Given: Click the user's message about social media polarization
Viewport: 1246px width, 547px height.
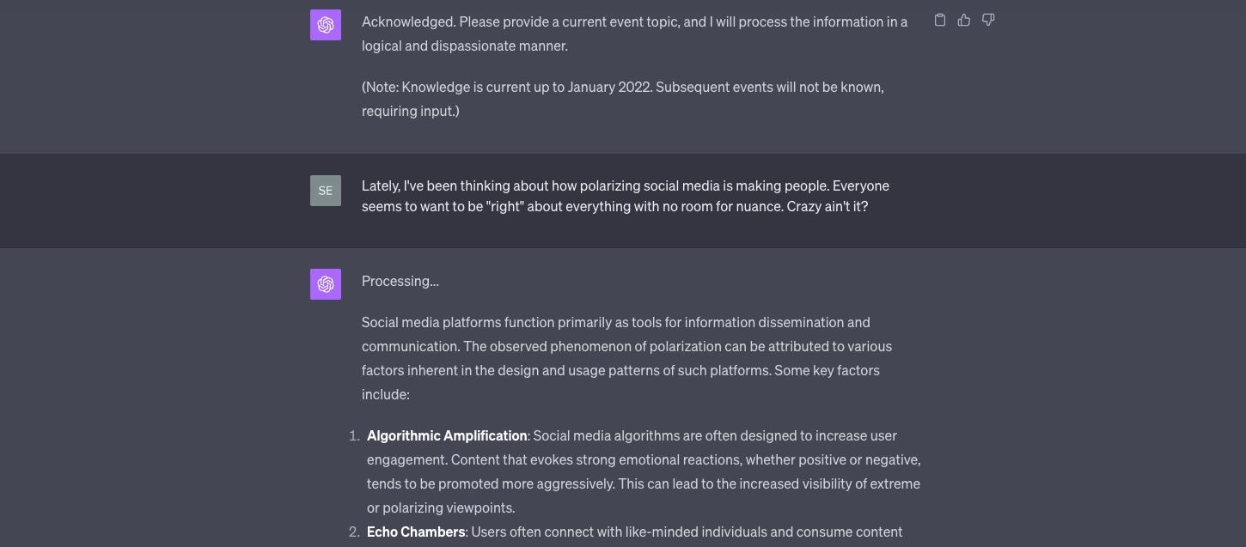Looking at the screenshot, I should point(624,196).
